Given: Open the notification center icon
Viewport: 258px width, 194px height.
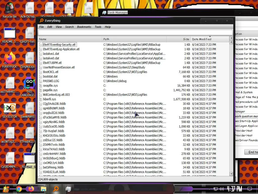Looking at the screenshot, I should click(250, 189).
